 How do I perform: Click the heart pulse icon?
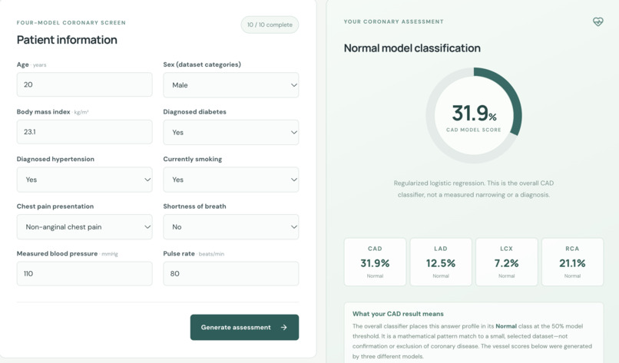(x=597, y=21)
